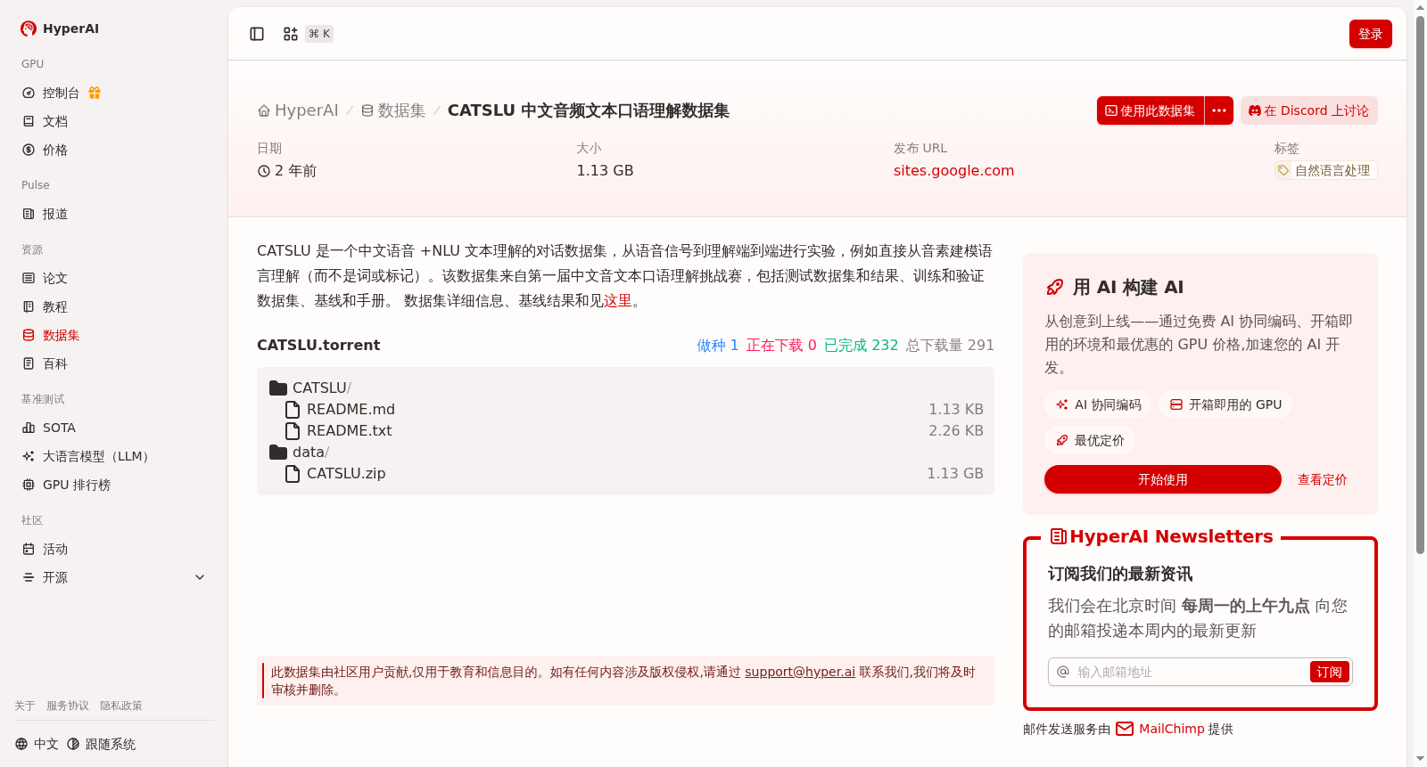Click the CATSLU.zip file icon
Image resolution: width=1427 pixels, height=767 pixels.
click(292, 473)
